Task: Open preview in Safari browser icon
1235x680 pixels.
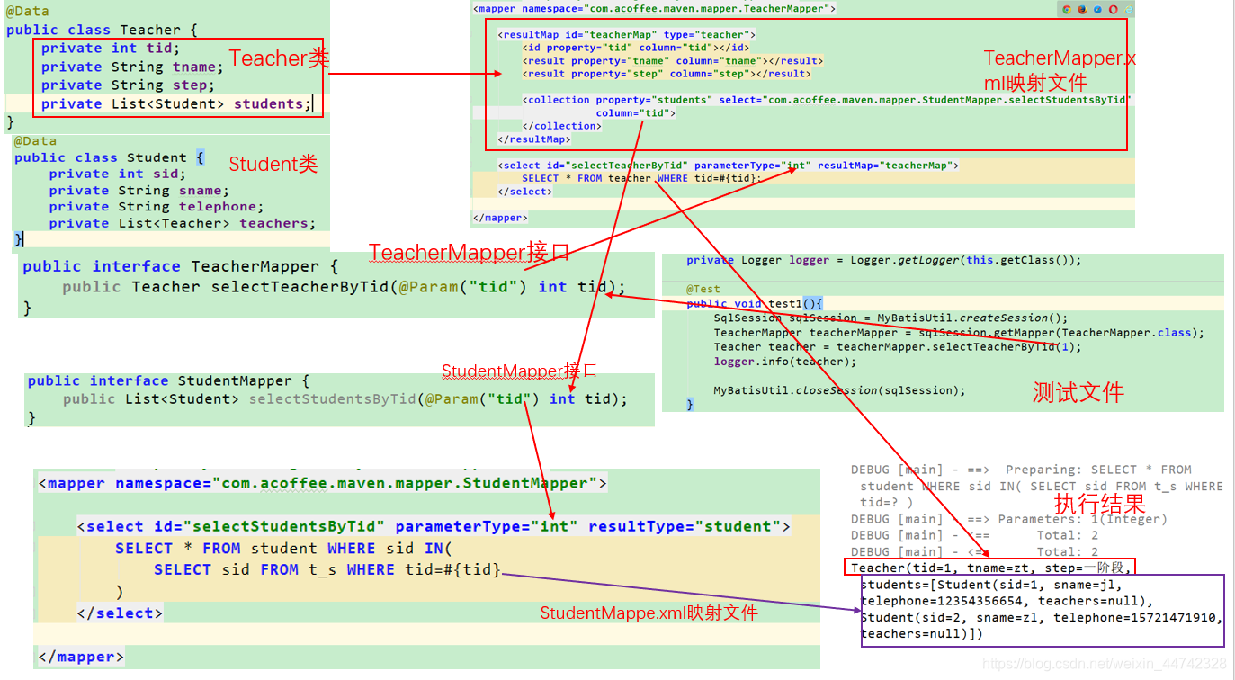Action: (1097, 9)
